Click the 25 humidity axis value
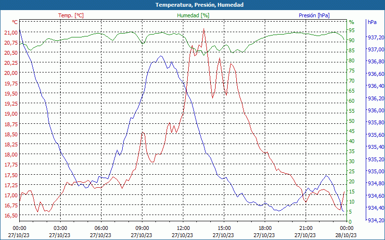 click(x=352, y=171)
